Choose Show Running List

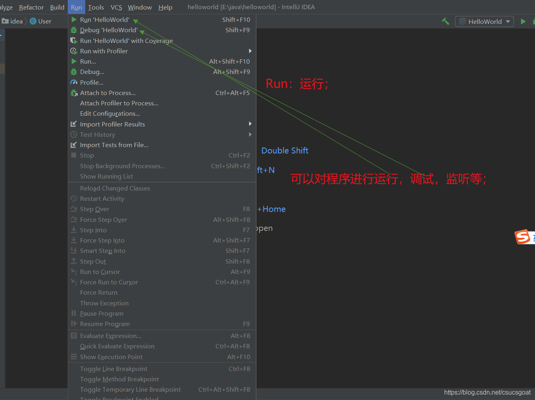162,176
